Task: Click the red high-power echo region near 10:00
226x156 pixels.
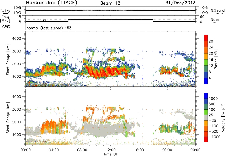Action: 97,73
